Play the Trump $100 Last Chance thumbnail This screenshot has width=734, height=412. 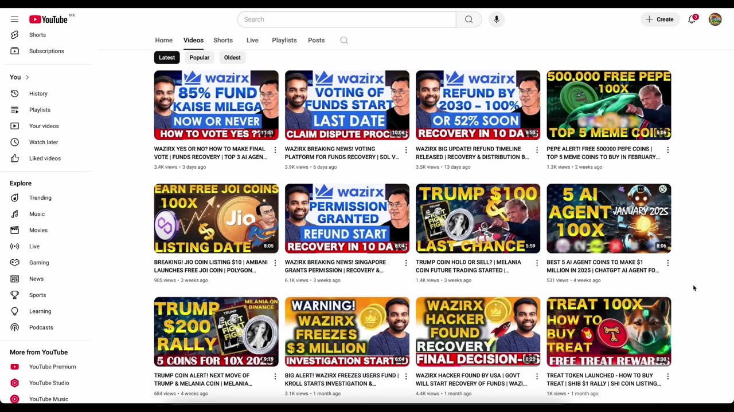(478, 219)
